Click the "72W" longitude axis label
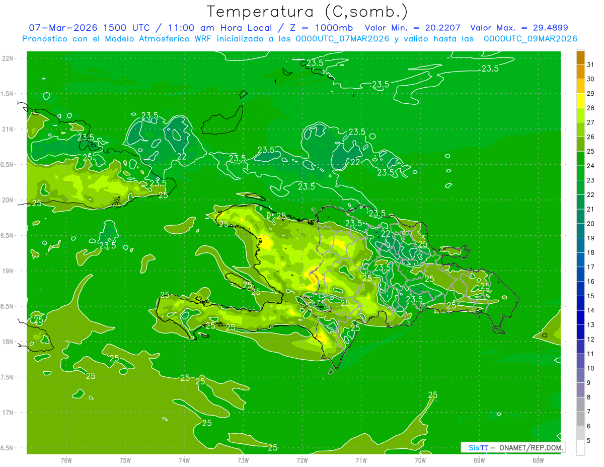604x467 pixels. click(x=302, y=460)
